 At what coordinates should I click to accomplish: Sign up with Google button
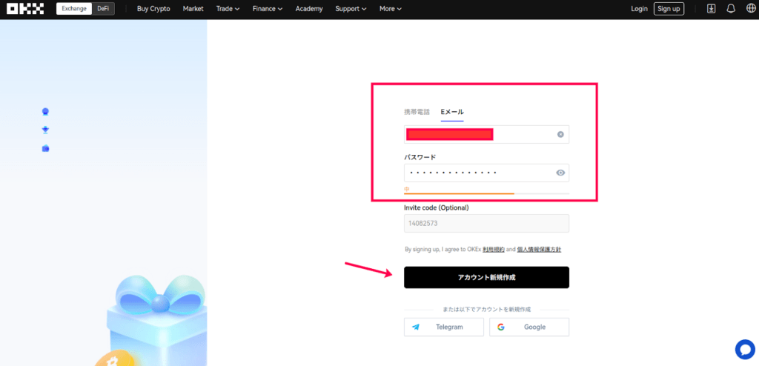(x=529, y=327)
